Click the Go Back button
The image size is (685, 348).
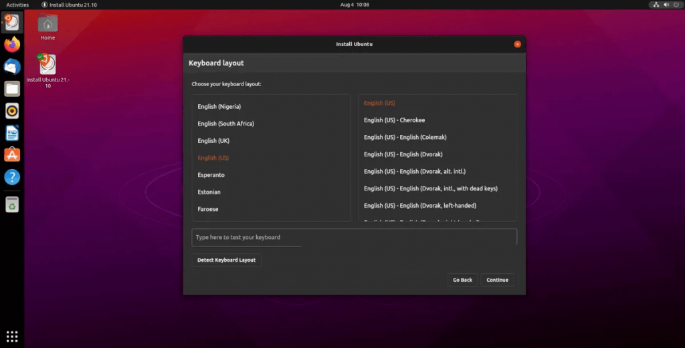pos(462,280)
